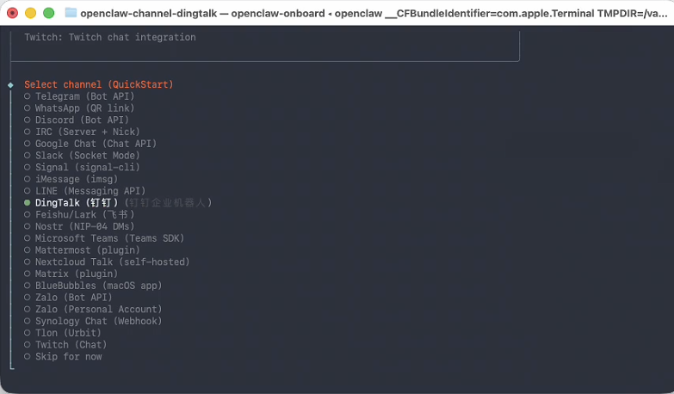Select the Telegram (Bot API) radio option
674x394 pixels.
pyautogui.click(x=84, y=96)
